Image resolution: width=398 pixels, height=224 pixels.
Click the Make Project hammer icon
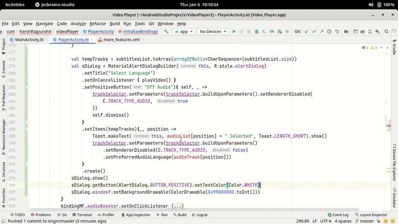tap(166, 32)
